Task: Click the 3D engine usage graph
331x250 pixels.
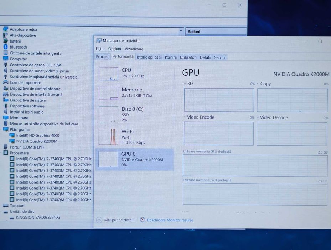Action: [x=219, y=100]
